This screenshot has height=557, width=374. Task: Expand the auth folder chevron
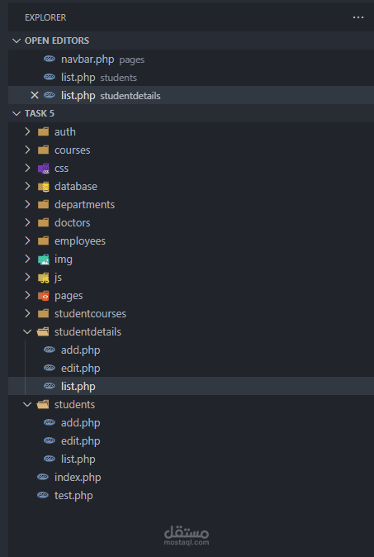pyautogui.click(x=28, y=131)
